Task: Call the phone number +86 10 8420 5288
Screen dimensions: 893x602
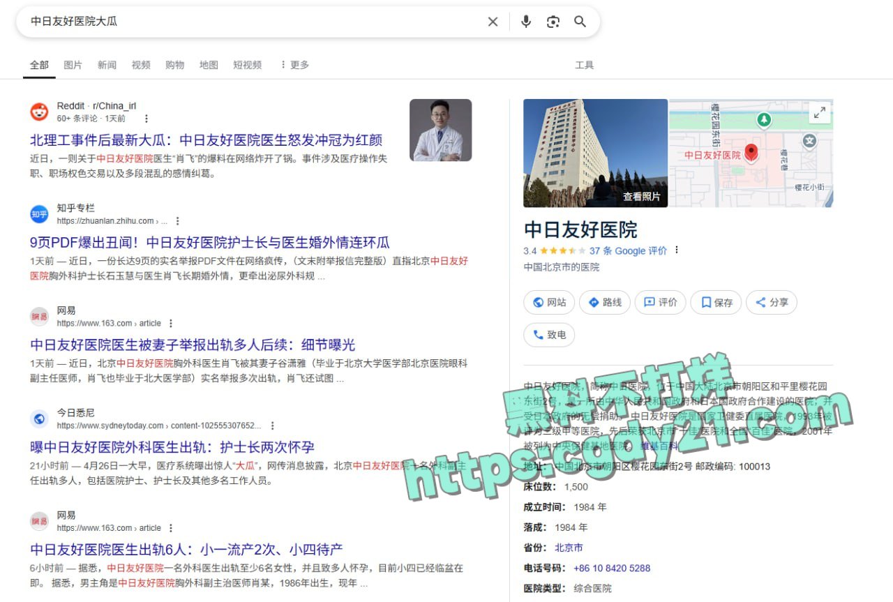Action: (x=612, y=568)
